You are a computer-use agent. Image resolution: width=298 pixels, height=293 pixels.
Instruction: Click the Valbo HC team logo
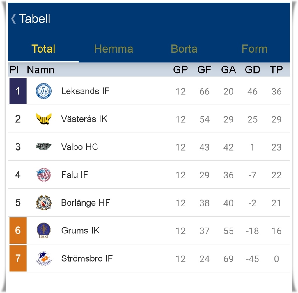[44, 146]
